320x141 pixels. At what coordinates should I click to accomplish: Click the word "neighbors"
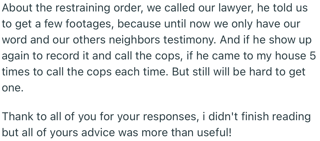[134, 40]
